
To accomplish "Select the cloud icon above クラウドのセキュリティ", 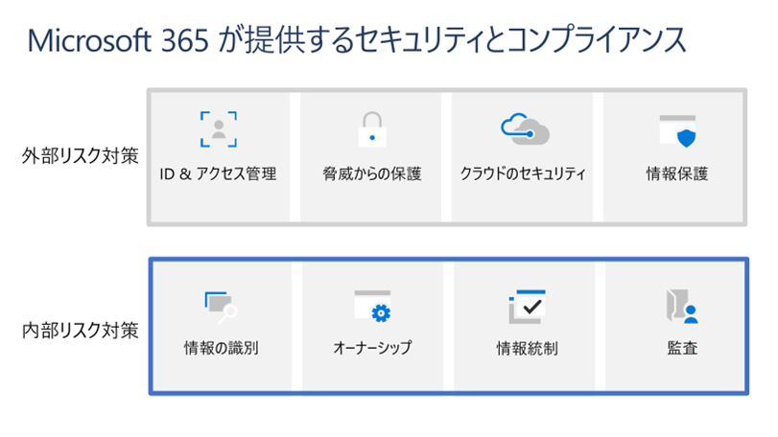I will point(523,129).
